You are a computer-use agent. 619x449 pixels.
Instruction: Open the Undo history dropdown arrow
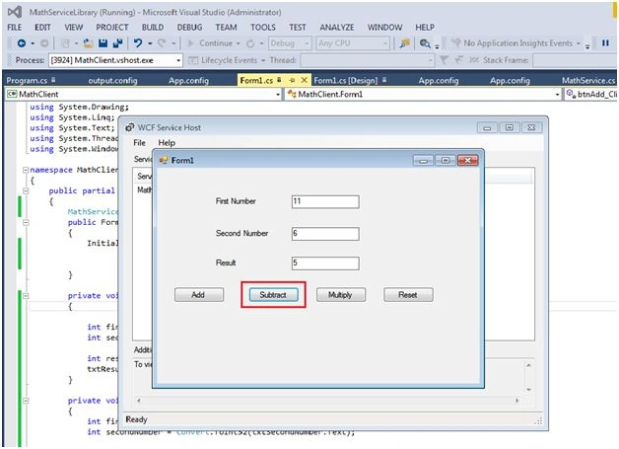click(x=150, y=43)
